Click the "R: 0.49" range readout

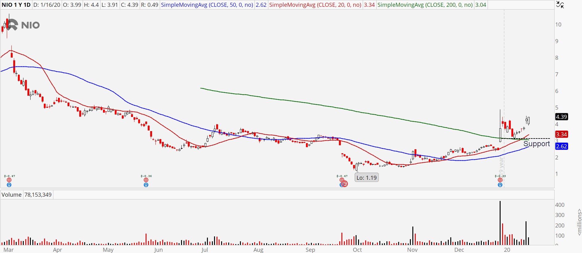150,5
